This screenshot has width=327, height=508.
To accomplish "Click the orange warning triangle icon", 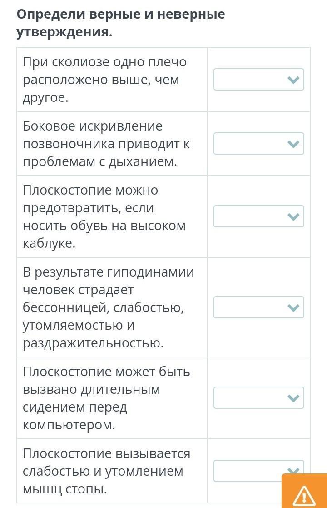I will (304, 494).
